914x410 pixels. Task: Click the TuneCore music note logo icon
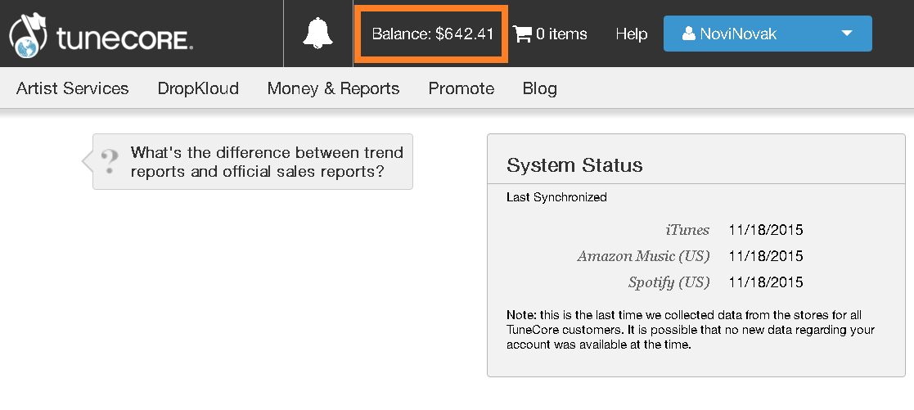(x=28, y=35)
